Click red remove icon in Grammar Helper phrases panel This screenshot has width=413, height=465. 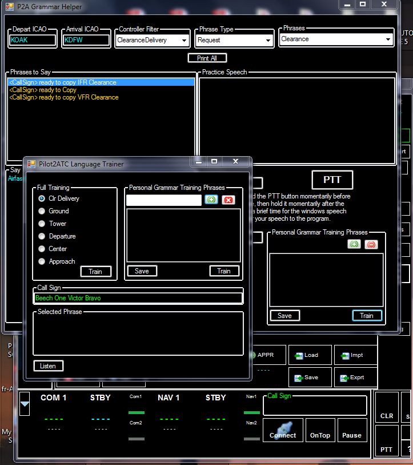[371, 244]
